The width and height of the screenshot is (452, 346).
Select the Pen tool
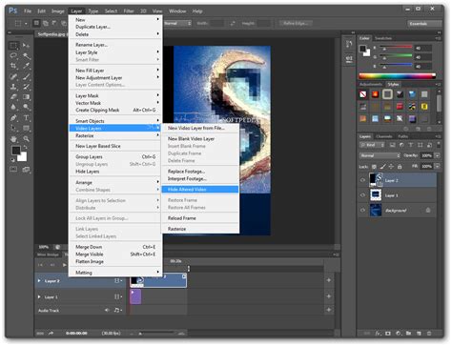13,118
